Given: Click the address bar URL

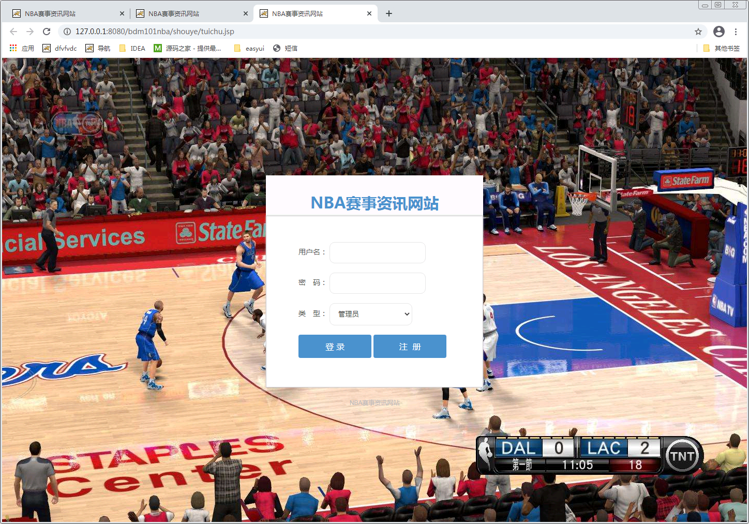Looking at the screenshot, I should (155, 32).
